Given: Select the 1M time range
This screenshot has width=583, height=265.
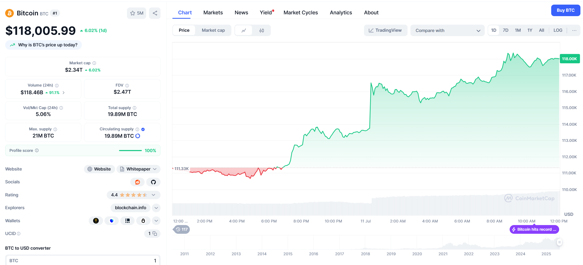Looking at the screenshot, I should pyautogui.click(x=518, y=30).
